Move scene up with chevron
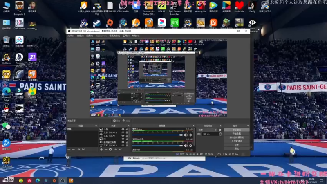This screenshot has height=184, width=327. point(79,149)
